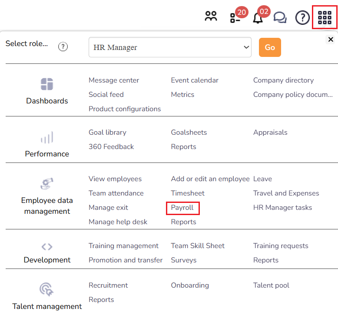Viewport: 338px width, 315px height.
Task: Open Payroll under Employee data management
Action: pos(182,208)
